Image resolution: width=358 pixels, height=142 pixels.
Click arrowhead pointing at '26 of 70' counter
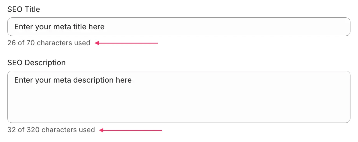click(x=97, y=43)
